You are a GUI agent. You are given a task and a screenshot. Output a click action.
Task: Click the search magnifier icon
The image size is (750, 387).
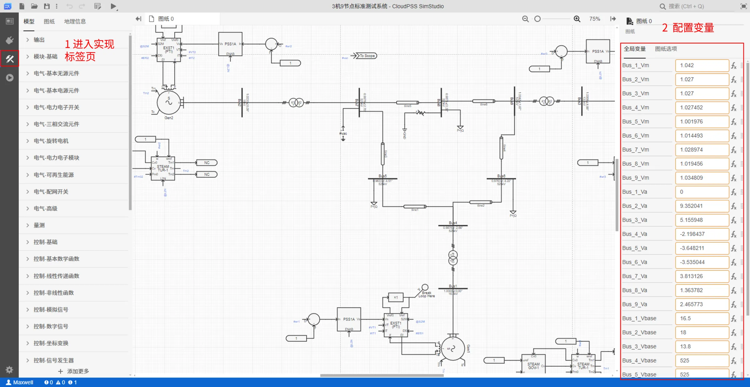pyautogui.click(x=662, y=6)
